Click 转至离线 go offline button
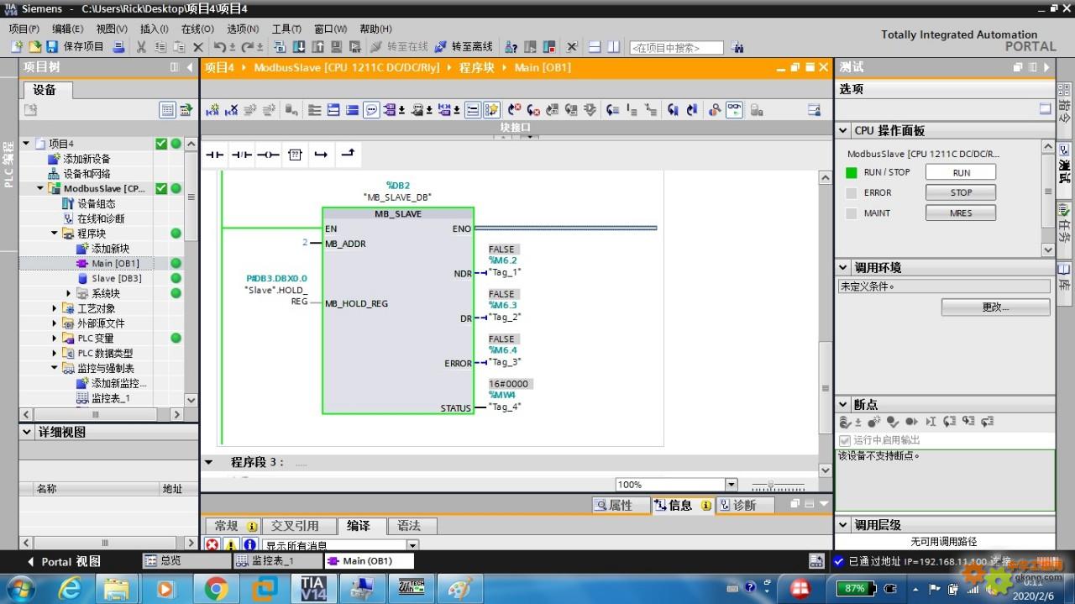Viewport: 1075px width, 604px height. coord(464,47)
